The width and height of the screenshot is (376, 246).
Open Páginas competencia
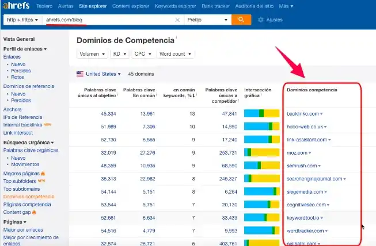point(27,205)
